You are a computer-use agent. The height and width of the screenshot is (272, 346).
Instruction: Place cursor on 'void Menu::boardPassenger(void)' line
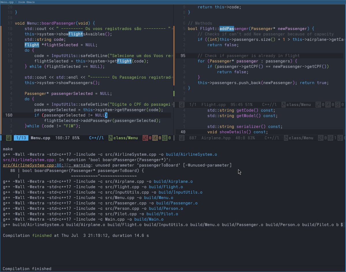coord(55,23)
